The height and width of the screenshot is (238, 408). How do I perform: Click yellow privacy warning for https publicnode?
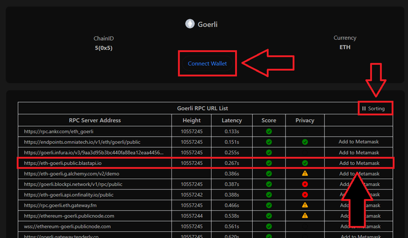point(305,216)
